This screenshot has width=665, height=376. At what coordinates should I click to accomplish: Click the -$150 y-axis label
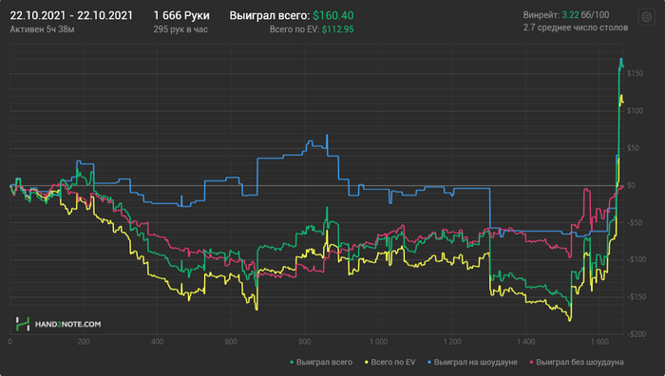(x=636, y=297)
